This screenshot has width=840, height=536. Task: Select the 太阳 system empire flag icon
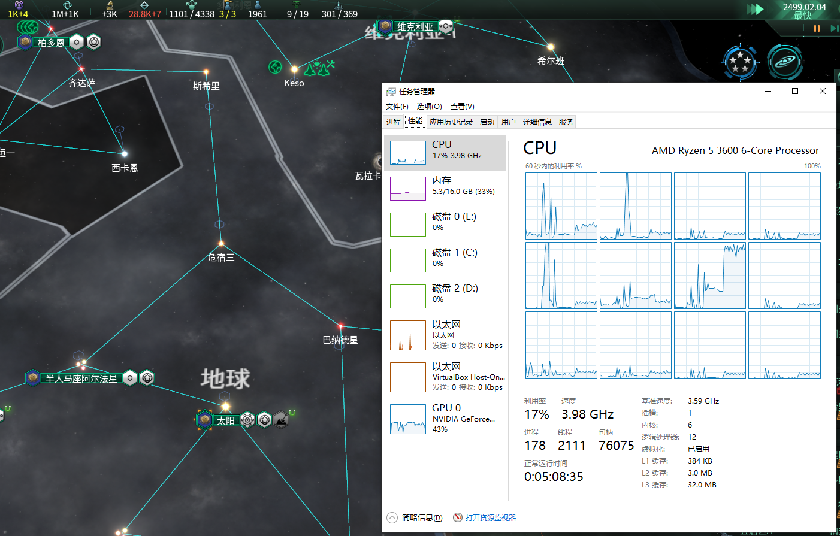[x=205, y=420]
